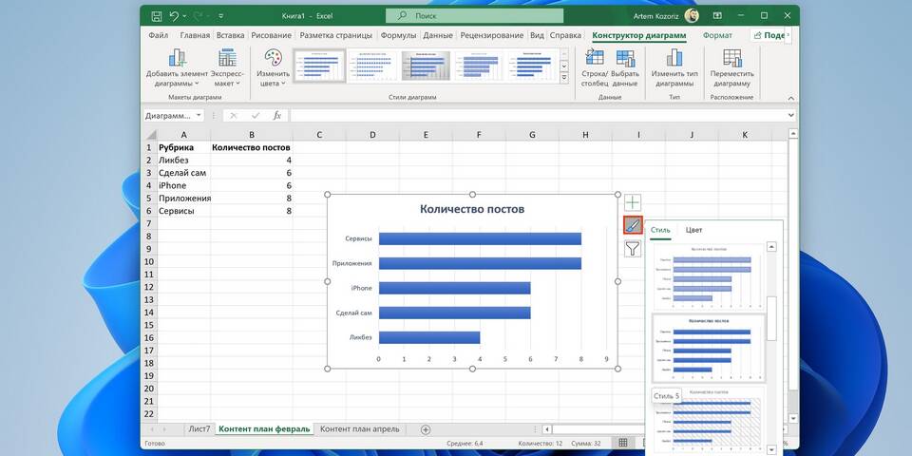Click the Select All corner triangle
The image size is (912, 456).
point(150,135)
